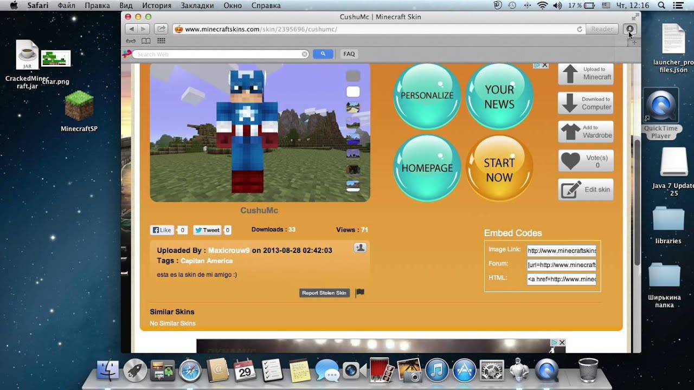Open iTunes in the dock
The height and width of the screenshot is (390, 694).
click(437, 370)
